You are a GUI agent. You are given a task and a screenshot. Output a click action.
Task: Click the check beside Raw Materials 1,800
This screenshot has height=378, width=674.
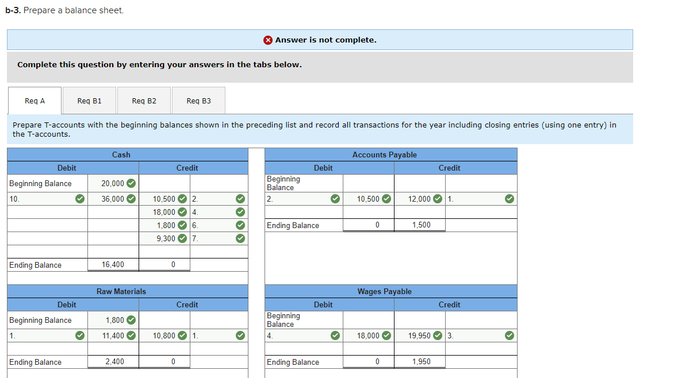coord(131,320)
